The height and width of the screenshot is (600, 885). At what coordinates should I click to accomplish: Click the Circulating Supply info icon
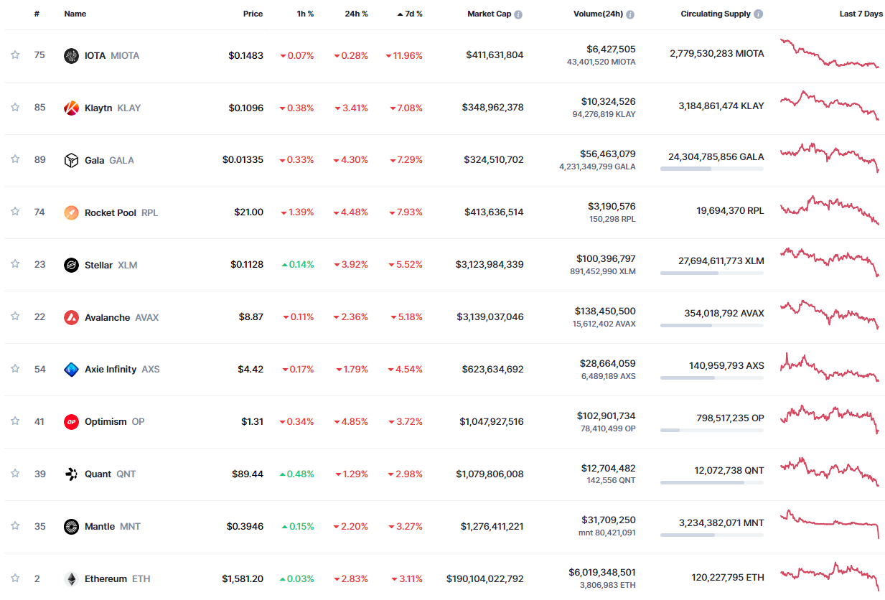pos(759,14)
